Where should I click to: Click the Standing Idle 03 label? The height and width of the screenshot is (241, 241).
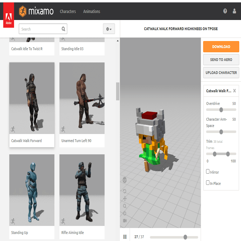pos(72,49)
